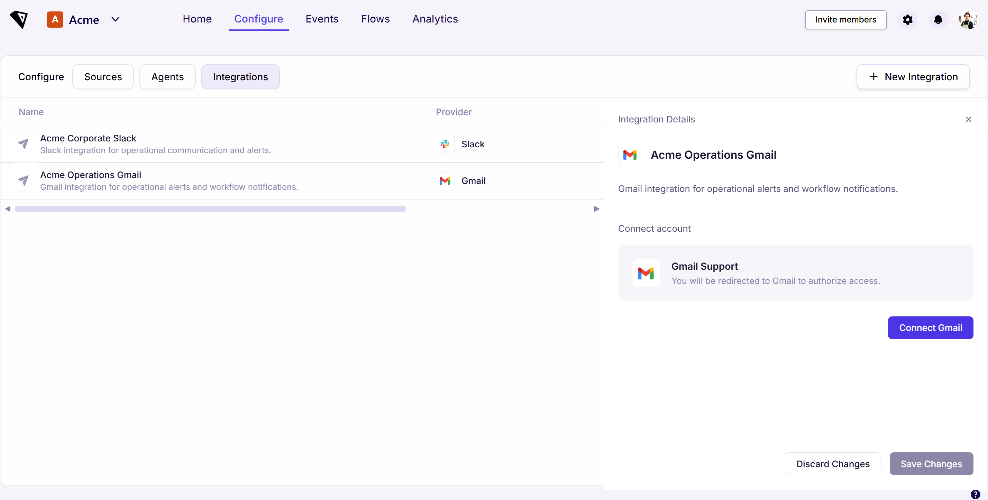Click the Gmail provider logo in table
The height and width of the screenshot is (500, 988).
[x=445, y=181]
